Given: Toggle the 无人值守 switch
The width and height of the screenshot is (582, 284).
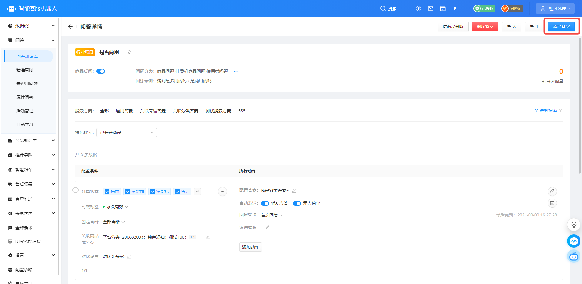Looking at the screenshot, I should coord(297,203).
